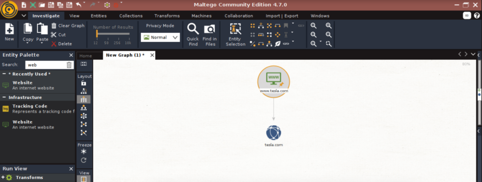Open the Machines ribbon tab
The width and height of the screenshot is (482, 182).
(201, 16)
